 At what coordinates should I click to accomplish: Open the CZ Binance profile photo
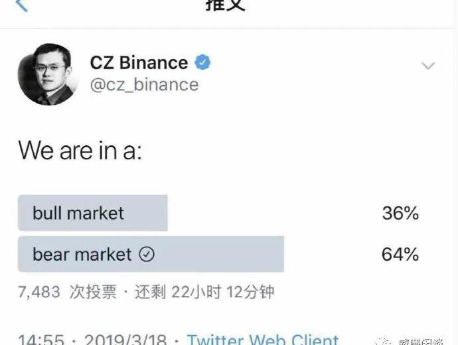48,74
